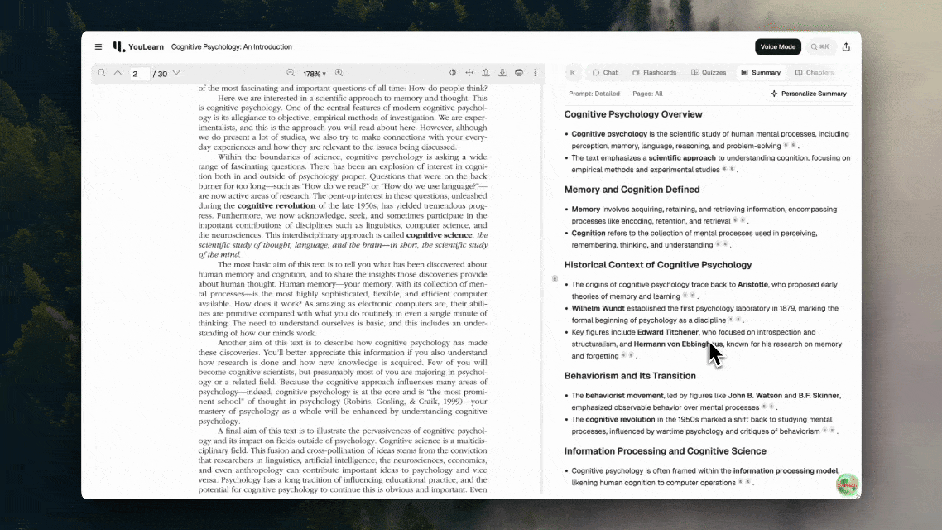
Task: Click the bold 'cognitive revolution' in the PDF
Action: (x=276, y=205)
